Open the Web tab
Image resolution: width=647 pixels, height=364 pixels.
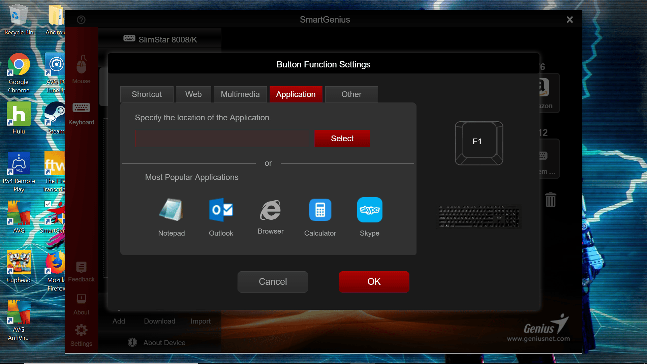click(193, 94)
